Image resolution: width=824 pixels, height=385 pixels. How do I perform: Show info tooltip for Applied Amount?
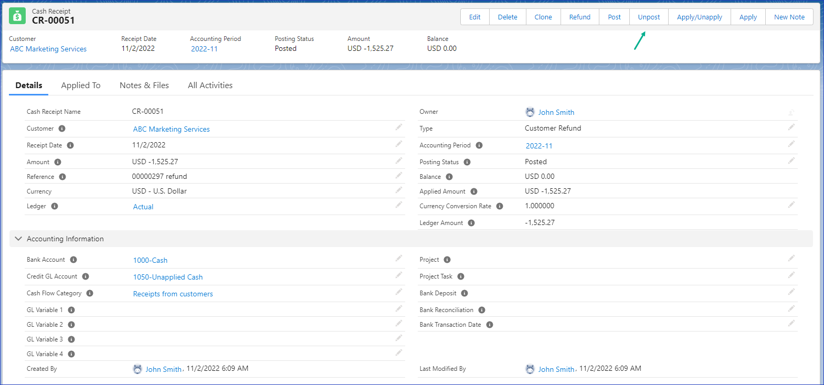coord(474,191)
